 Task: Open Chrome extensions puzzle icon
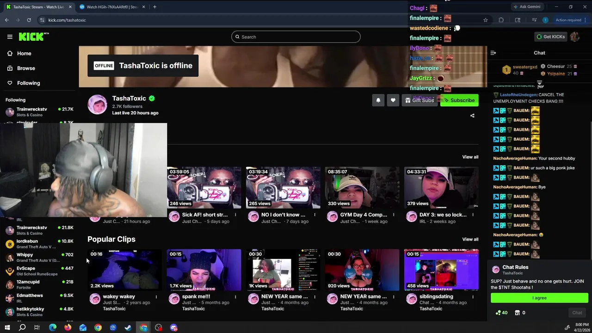pyautogui.click(x=501, y=20)
